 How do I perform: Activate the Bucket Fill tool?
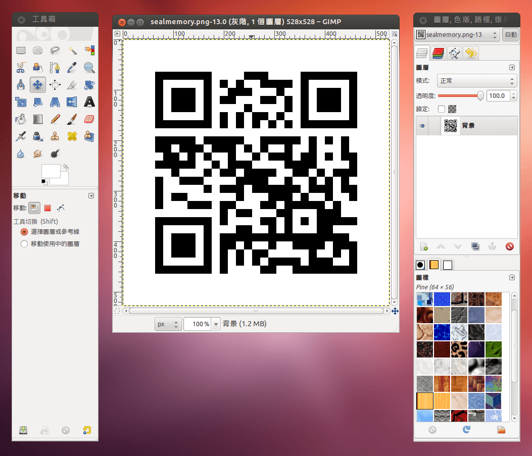(21, 119)
